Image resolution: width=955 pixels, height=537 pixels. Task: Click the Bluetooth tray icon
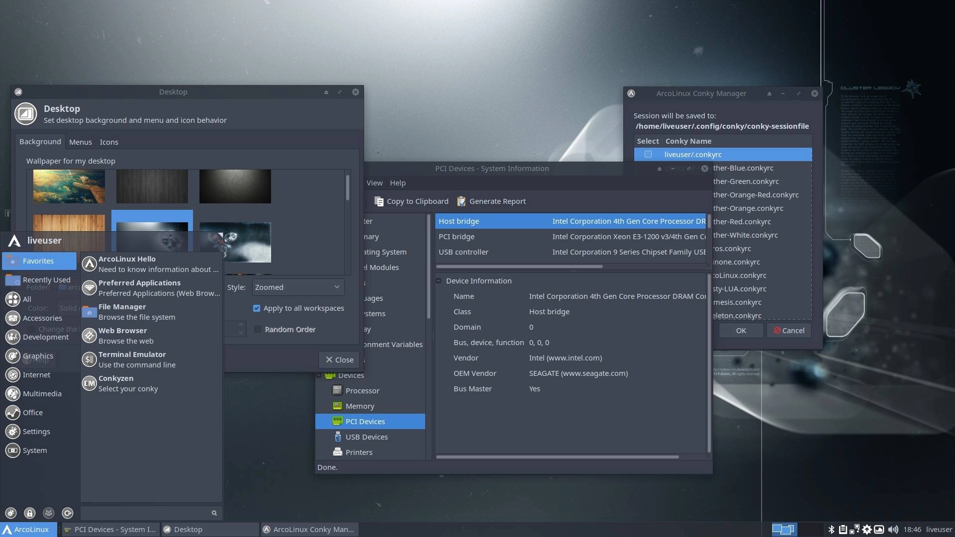coord(831,530)
